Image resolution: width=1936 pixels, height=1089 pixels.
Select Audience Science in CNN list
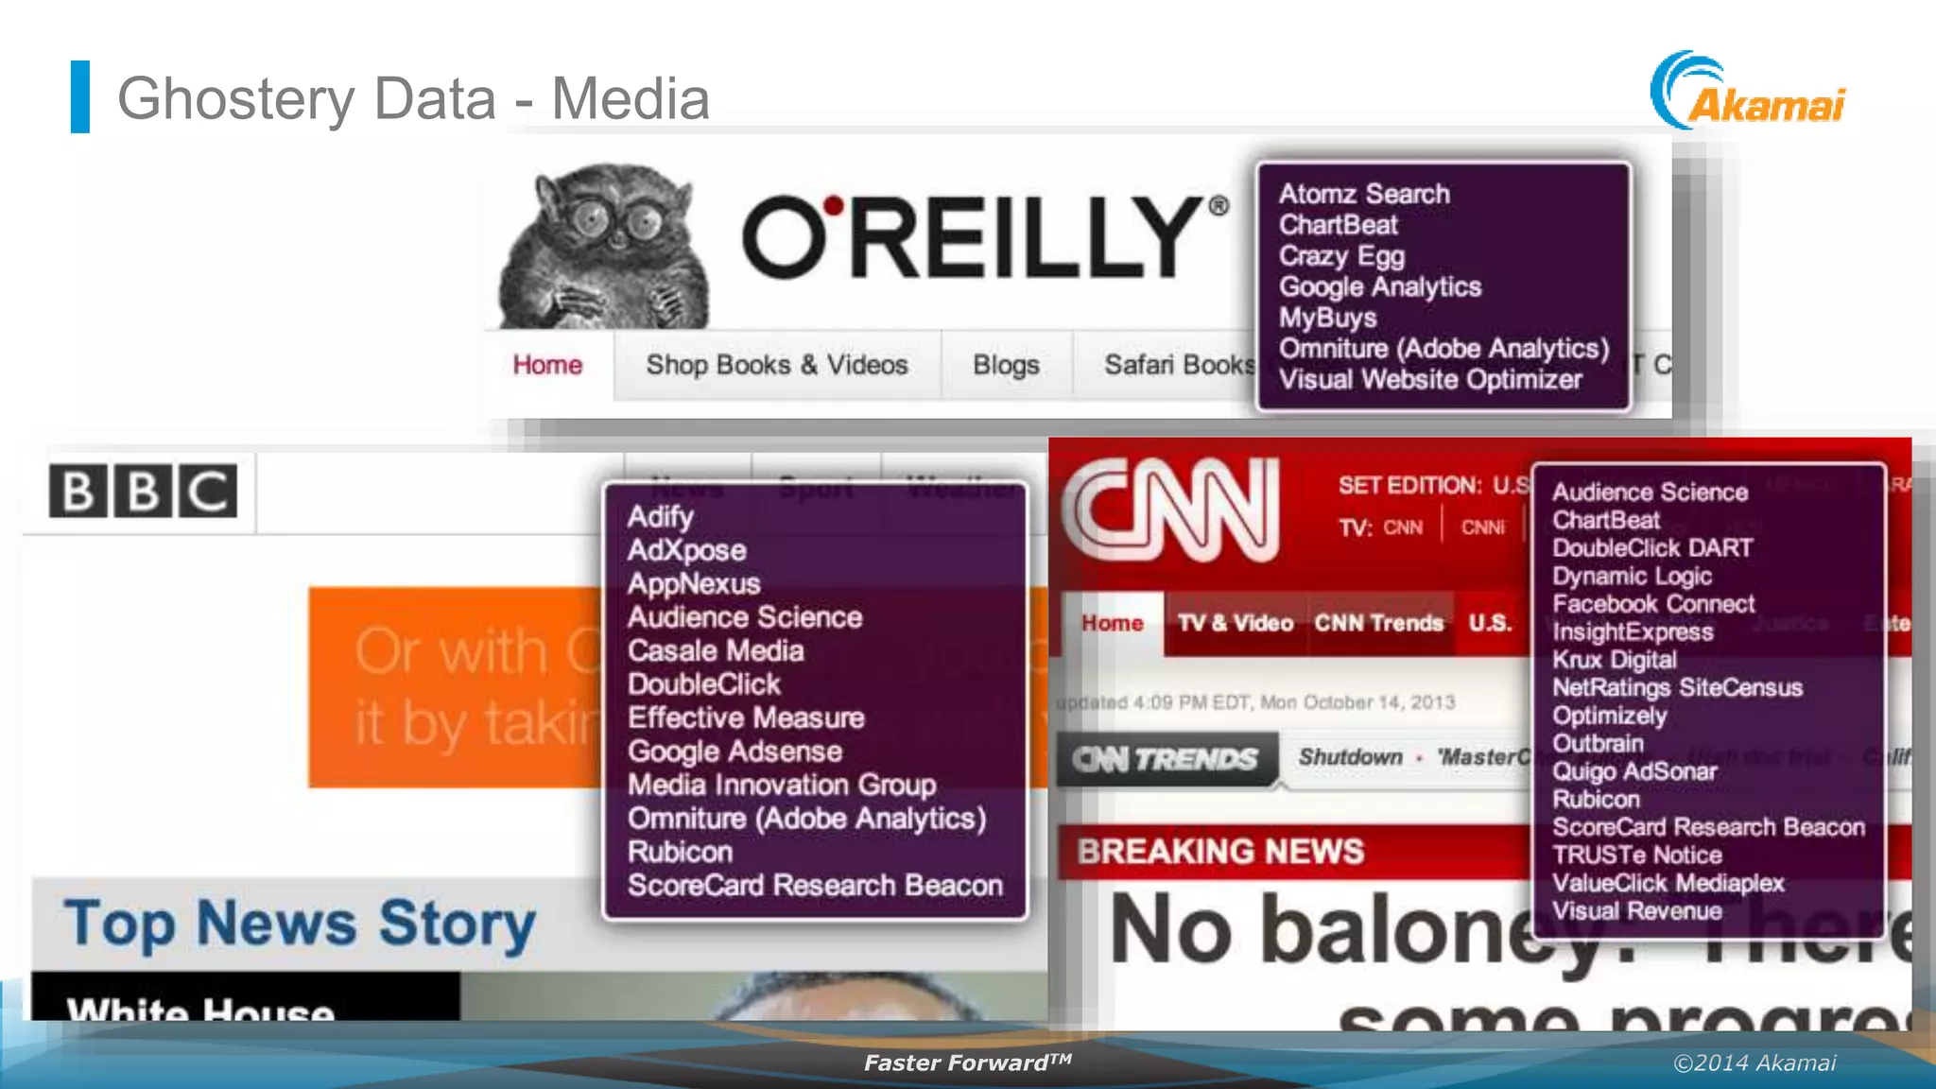(1650, 493)
